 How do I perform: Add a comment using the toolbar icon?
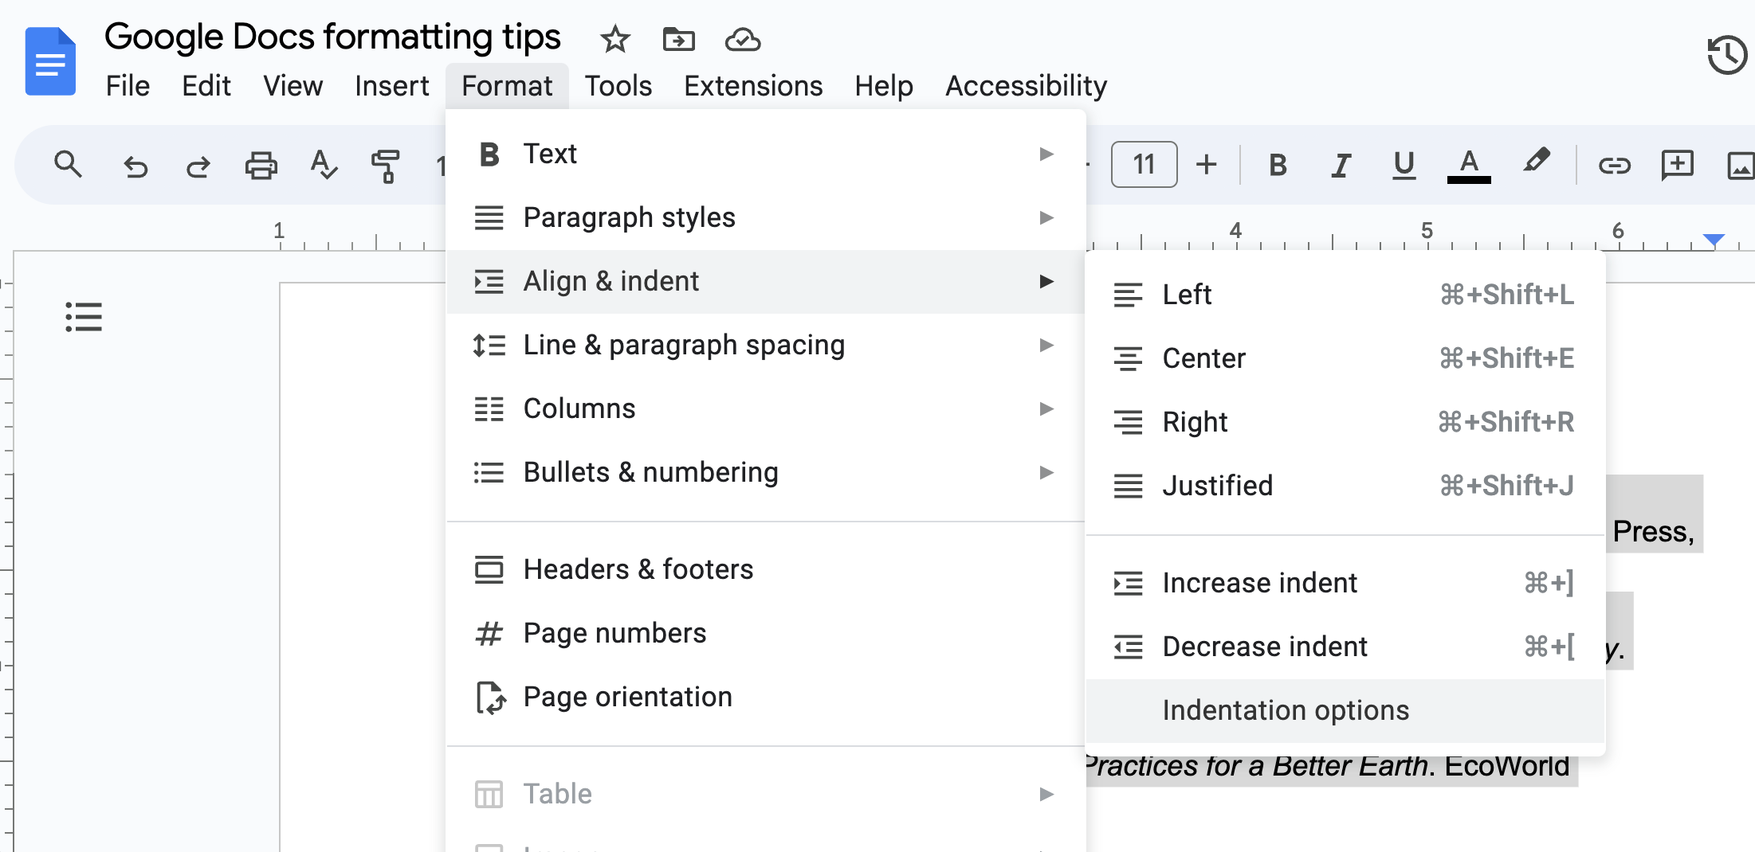1677,165
